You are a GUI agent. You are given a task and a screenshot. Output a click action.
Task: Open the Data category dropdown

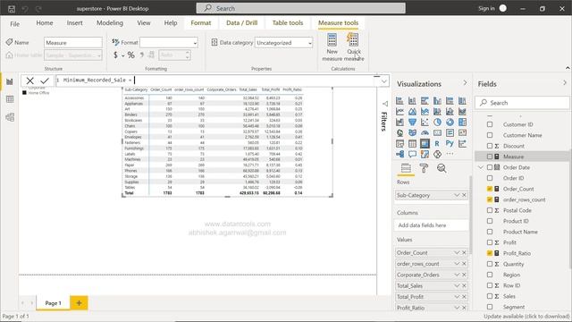(x=283, y=43)
